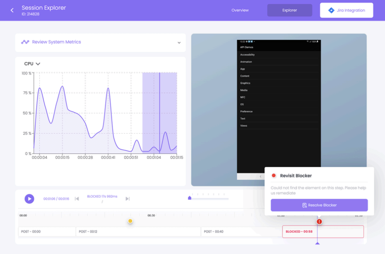Select the POST - 00:12 step
The image size is (385, 254).
pos(138,232)
